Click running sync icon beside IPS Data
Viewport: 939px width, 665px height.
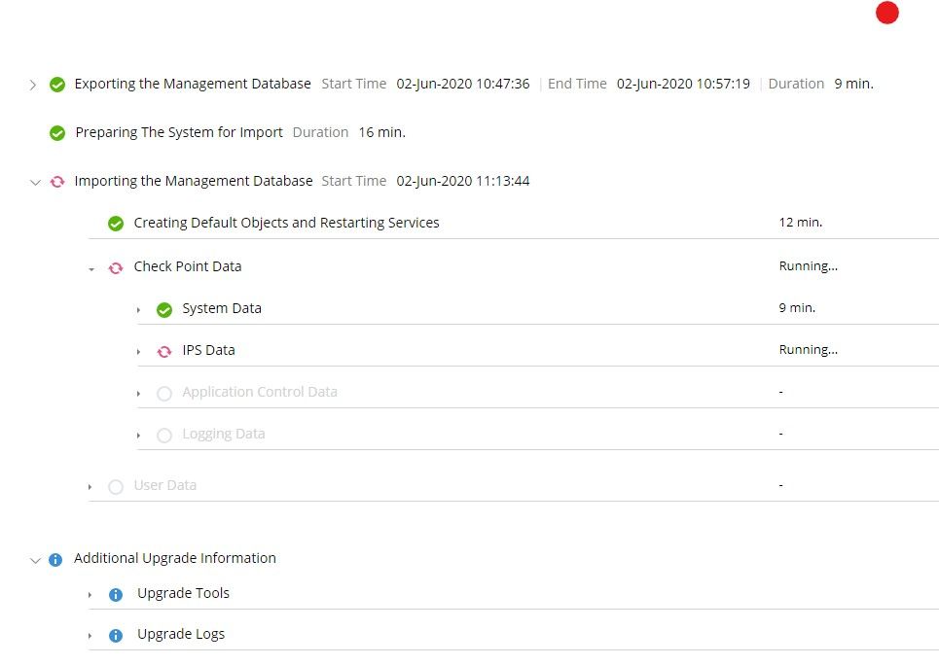click(x=164, y=351)
